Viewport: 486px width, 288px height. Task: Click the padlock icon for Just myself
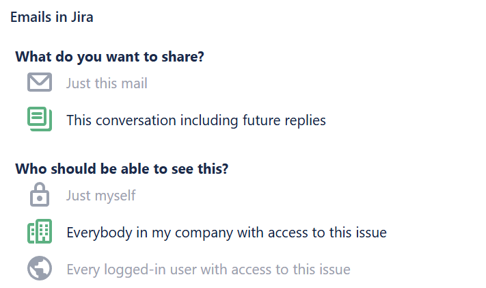coord(40,195)
